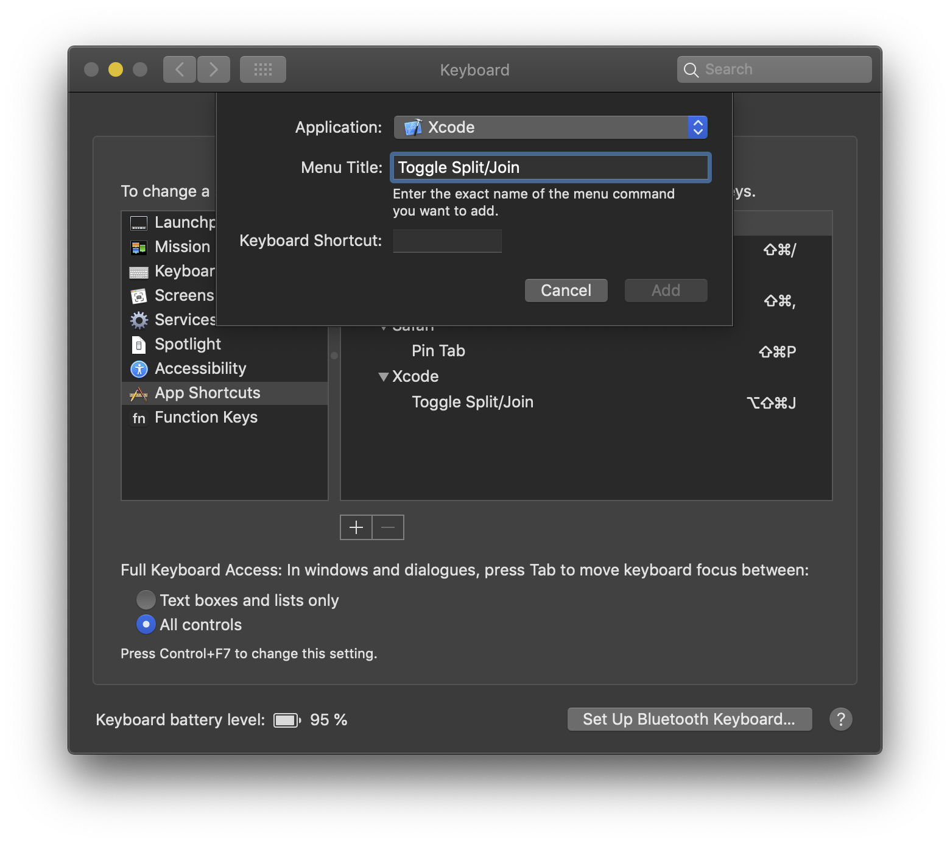This screenshot has height=844, width=950.
Task: Select 'All controls' radio button
Action: (146, 624)
